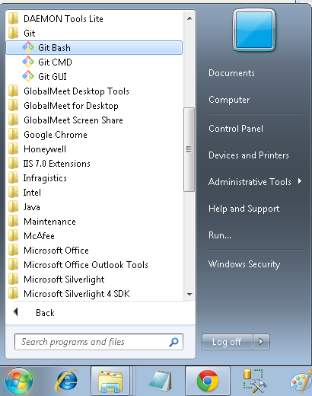Open the Git CMD shortcut
Screen dimensions: 312x396
pos(94,62)
